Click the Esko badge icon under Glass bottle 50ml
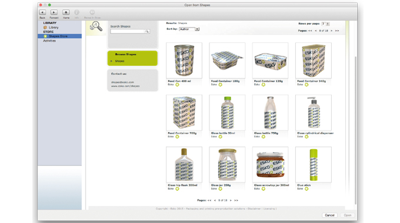 [x=221, y=137]
